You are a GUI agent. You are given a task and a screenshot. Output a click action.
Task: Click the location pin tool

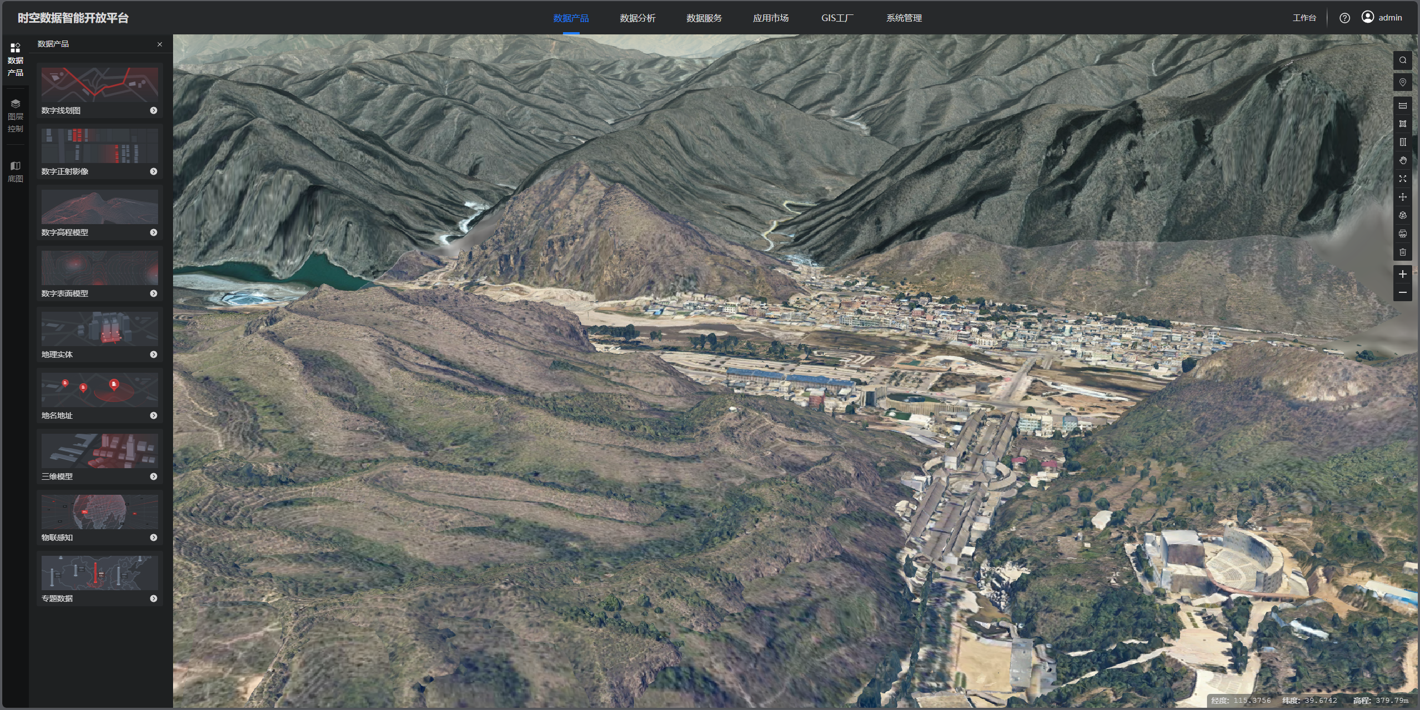tap(1402, 82)
